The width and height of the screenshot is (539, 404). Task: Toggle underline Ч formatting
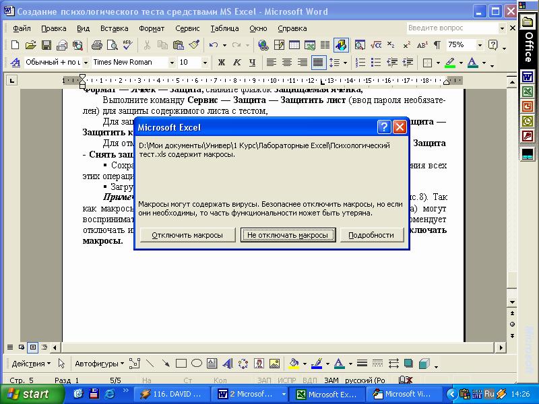pyautogui.click(x=252, y=63)
